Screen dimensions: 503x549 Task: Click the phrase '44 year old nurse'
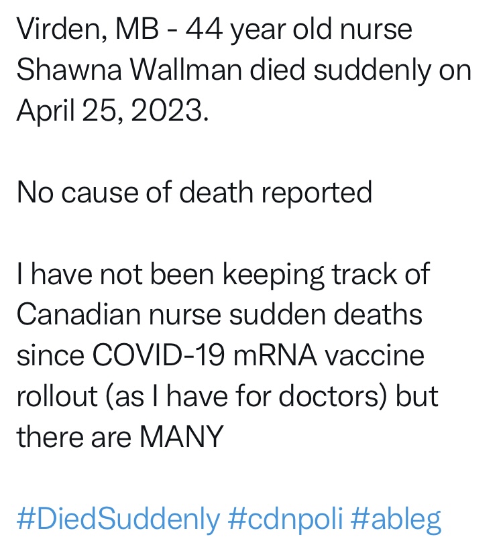[x=298, y=30]
